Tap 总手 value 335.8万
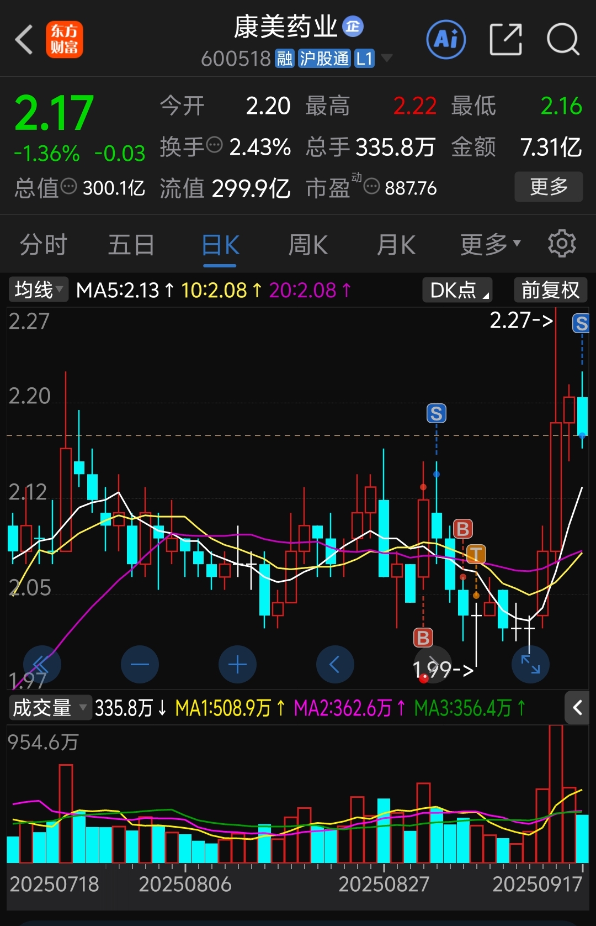This screenshot has height=926, width=596. (395, 147)
